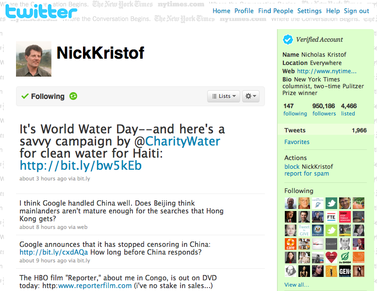Click the FTE avatar in Following grid
The image size is (377, 291).
331,217
